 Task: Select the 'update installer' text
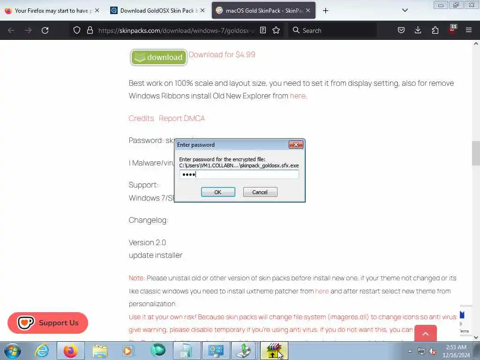click(x=156, y=255)
